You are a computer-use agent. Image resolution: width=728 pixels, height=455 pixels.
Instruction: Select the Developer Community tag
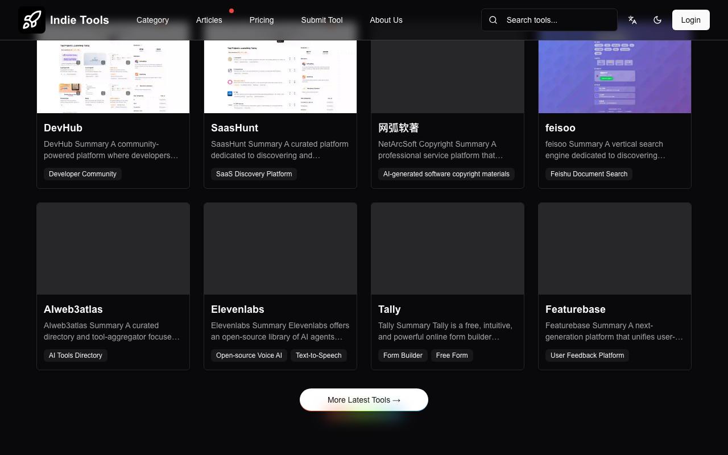tap(82, 174)
